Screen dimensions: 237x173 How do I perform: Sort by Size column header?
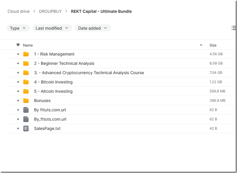[x=213, y=45]
